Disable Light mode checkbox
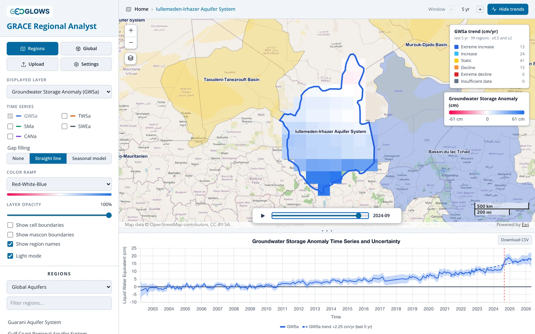The width and height of the screenshot is (535, 334). pos(10,256)
